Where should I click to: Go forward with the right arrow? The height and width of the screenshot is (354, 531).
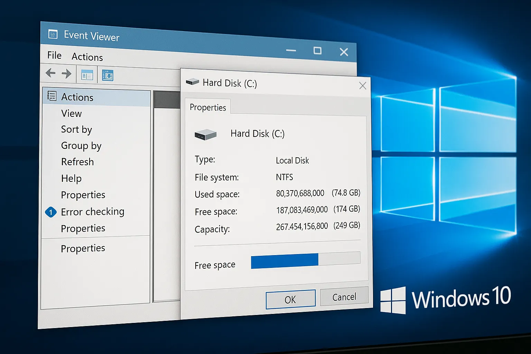point(66,74)
